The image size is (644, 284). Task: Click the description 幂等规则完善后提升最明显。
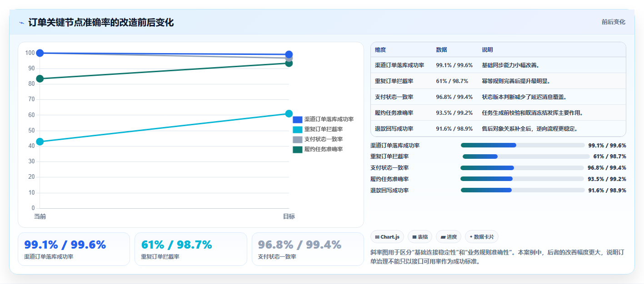pos(516,81)
